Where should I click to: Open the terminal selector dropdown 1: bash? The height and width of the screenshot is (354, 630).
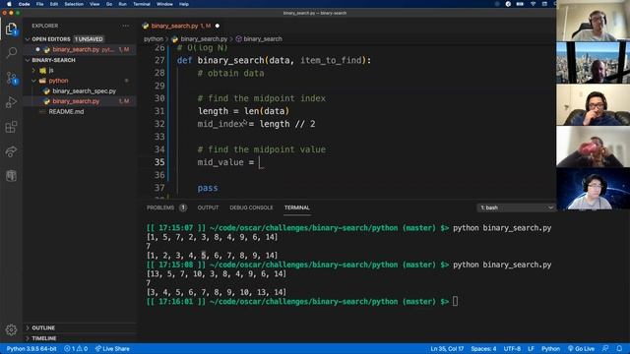pos(516,207)
